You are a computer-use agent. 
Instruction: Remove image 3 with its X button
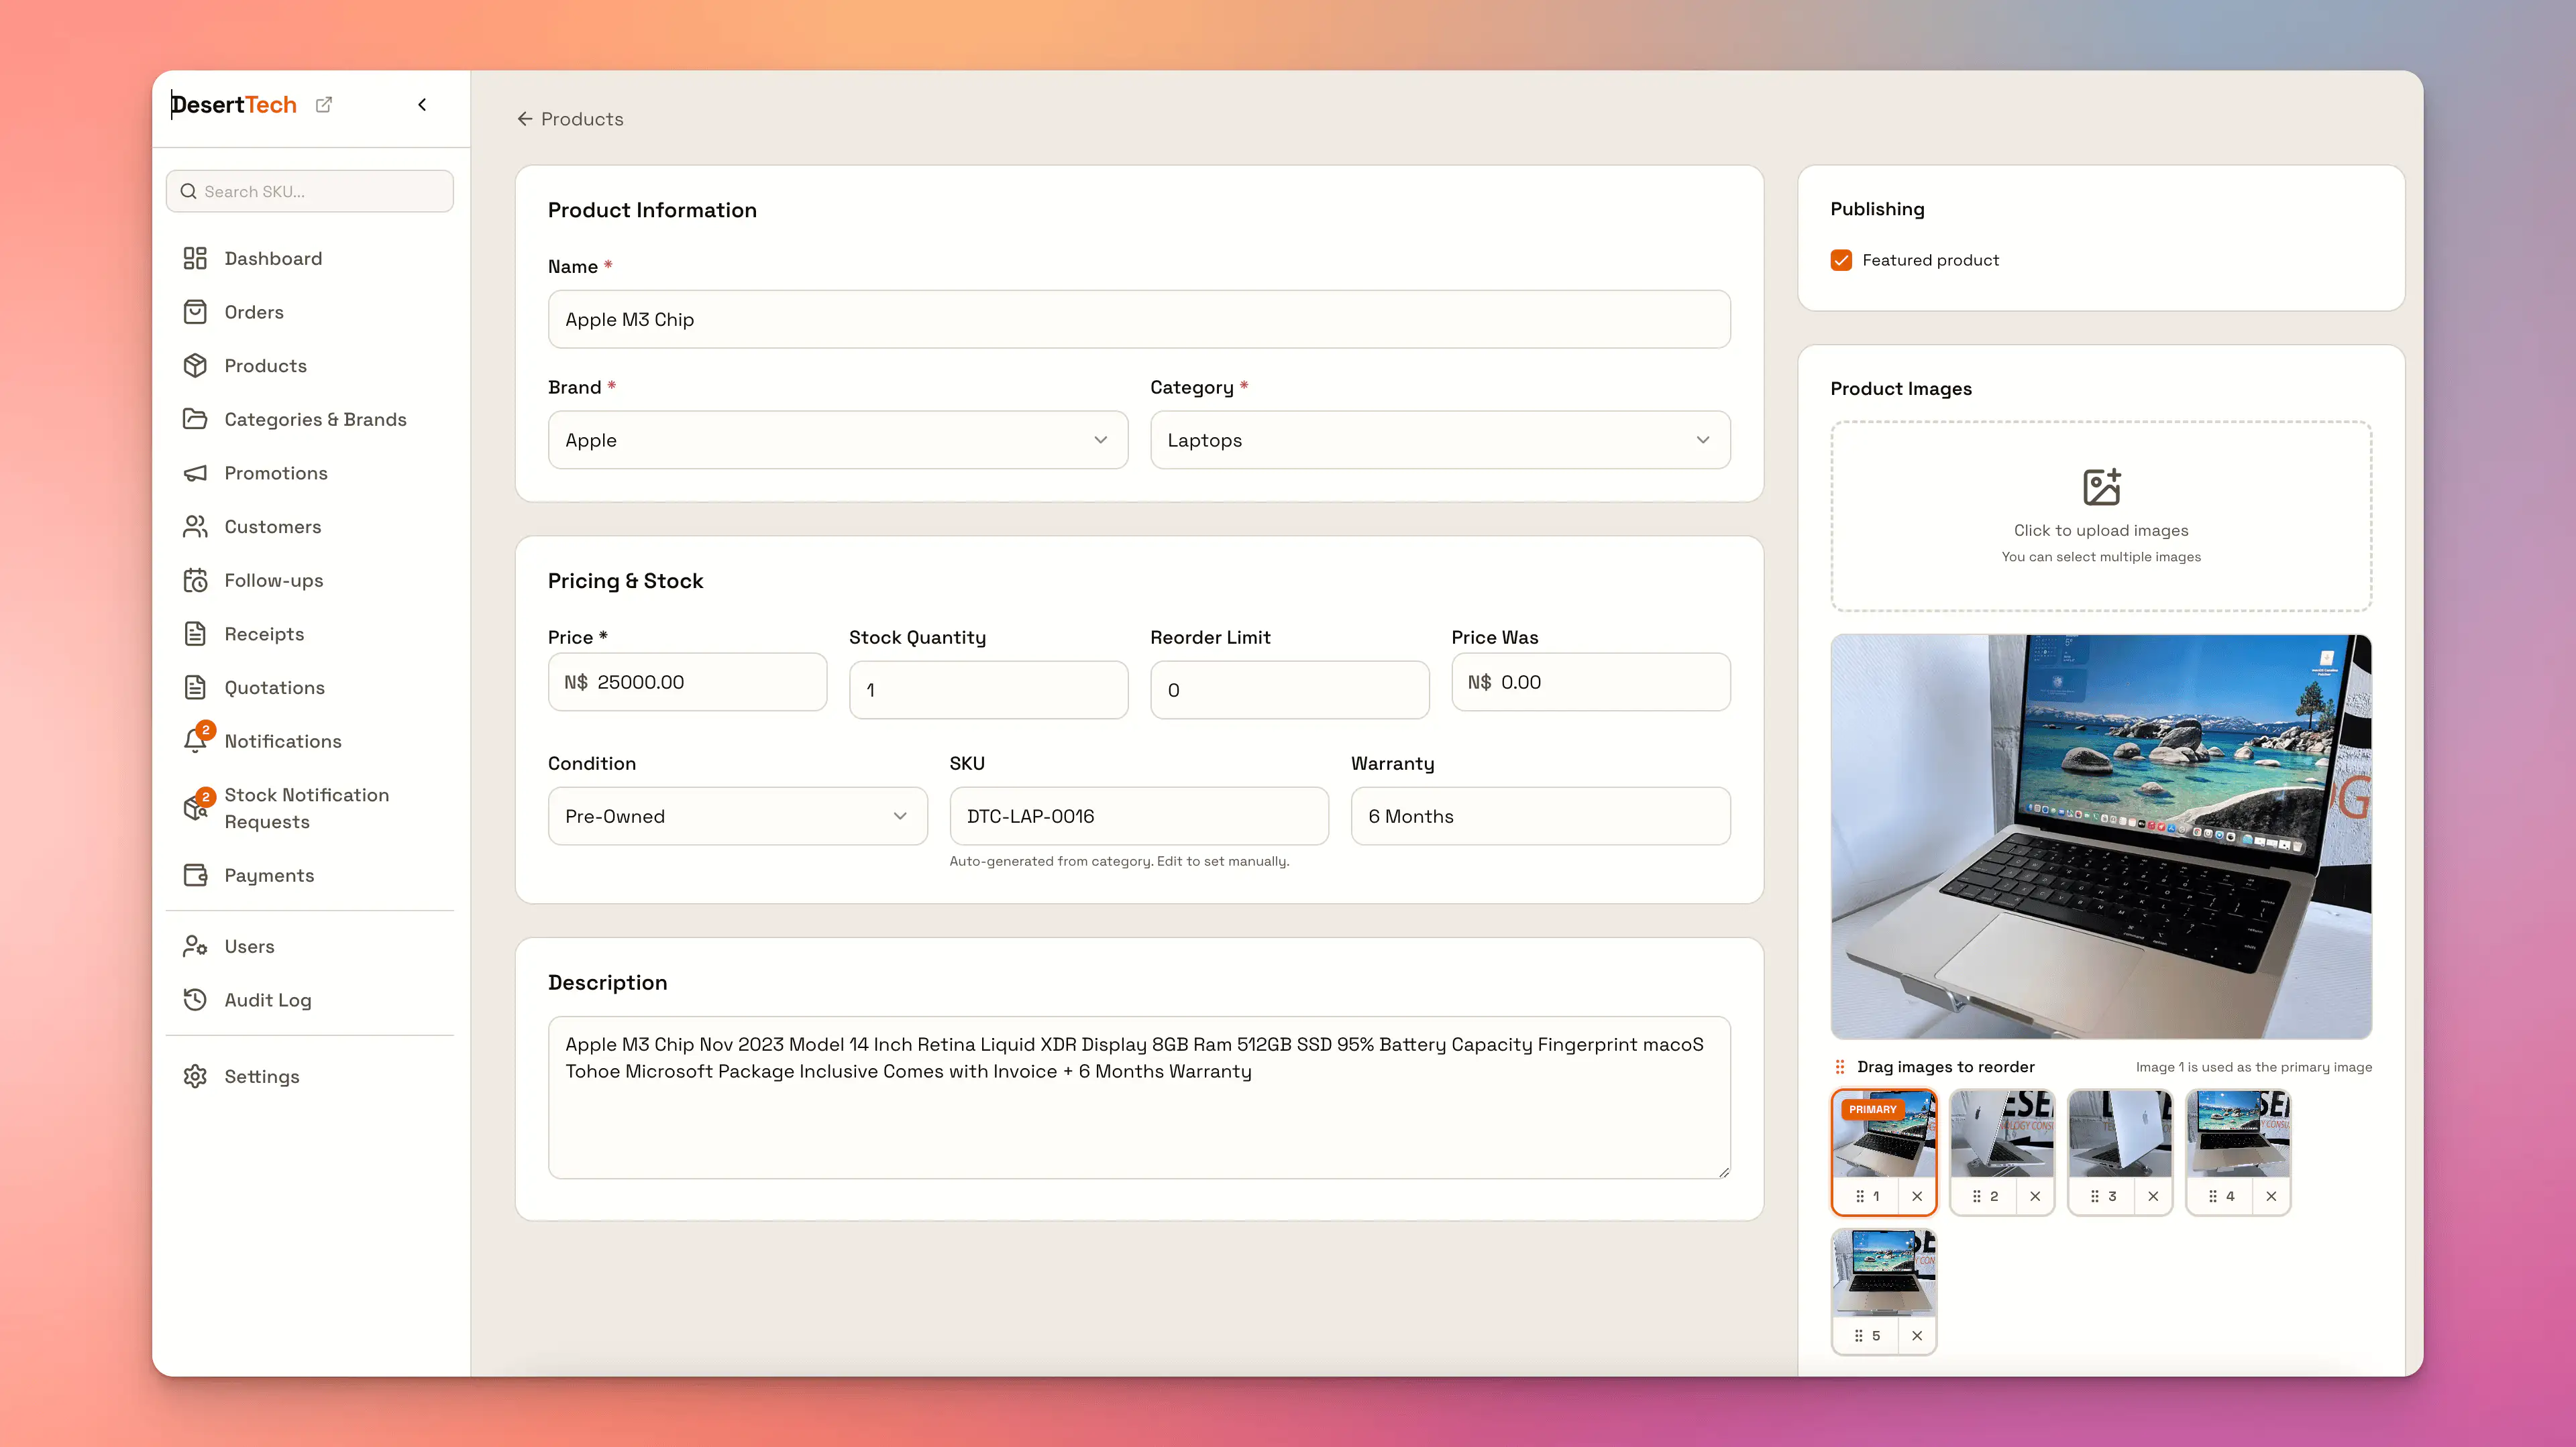[2153, 1196]
